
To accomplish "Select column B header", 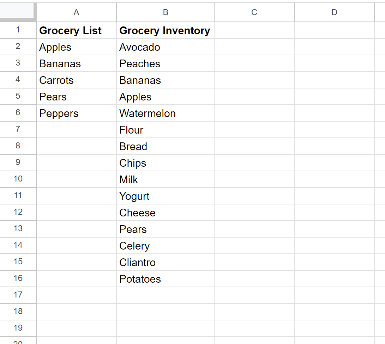I will tap(165, 13).
